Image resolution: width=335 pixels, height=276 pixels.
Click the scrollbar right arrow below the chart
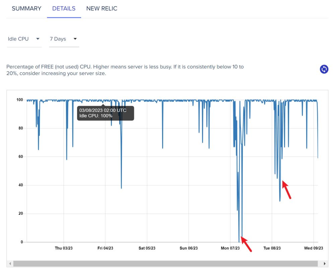pyautogui.click(x=325, y=264)
